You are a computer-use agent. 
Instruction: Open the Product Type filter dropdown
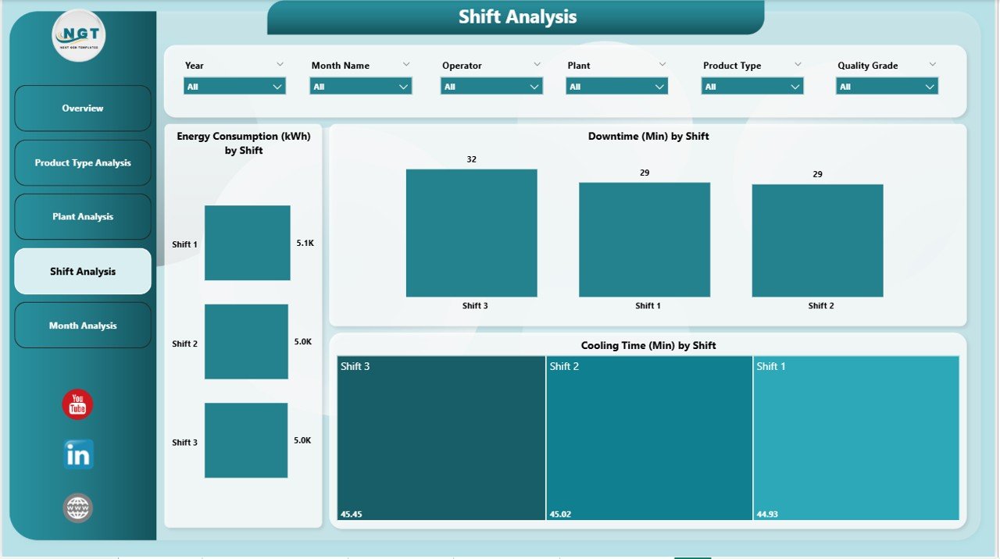(x=752, y=86)
